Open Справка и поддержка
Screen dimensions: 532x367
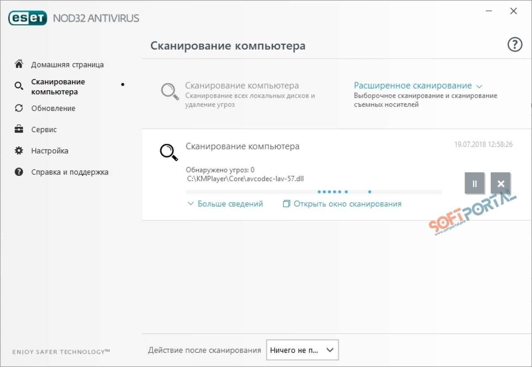(70, 172)
